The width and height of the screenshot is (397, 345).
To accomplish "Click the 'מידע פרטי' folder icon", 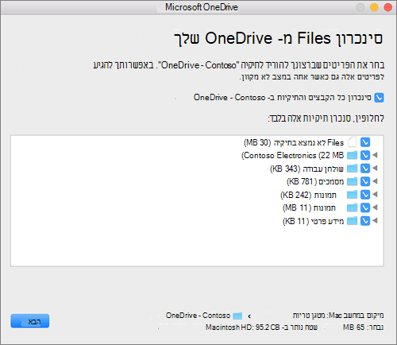I will (x=353, y=220).
